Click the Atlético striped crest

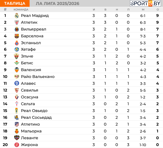tap(17, 124)
